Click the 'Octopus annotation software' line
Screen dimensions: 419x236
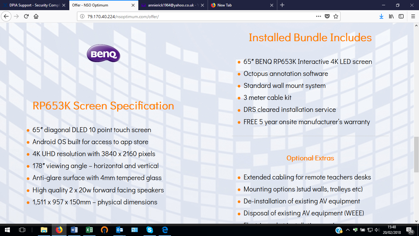[286, 74]
